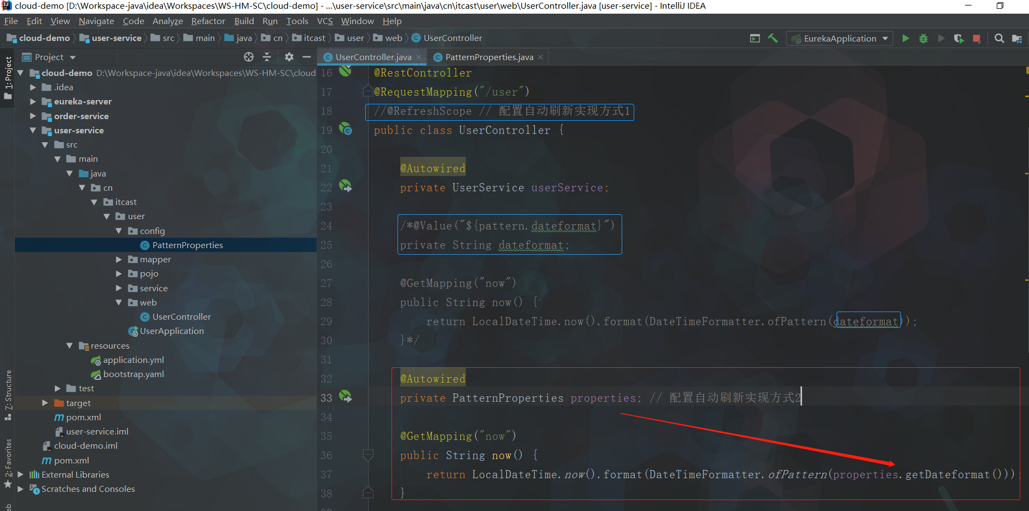Expand the .idea folder
Image resolution: width=1029 pixels, height=511 pixels.
(x=33, y=87)
